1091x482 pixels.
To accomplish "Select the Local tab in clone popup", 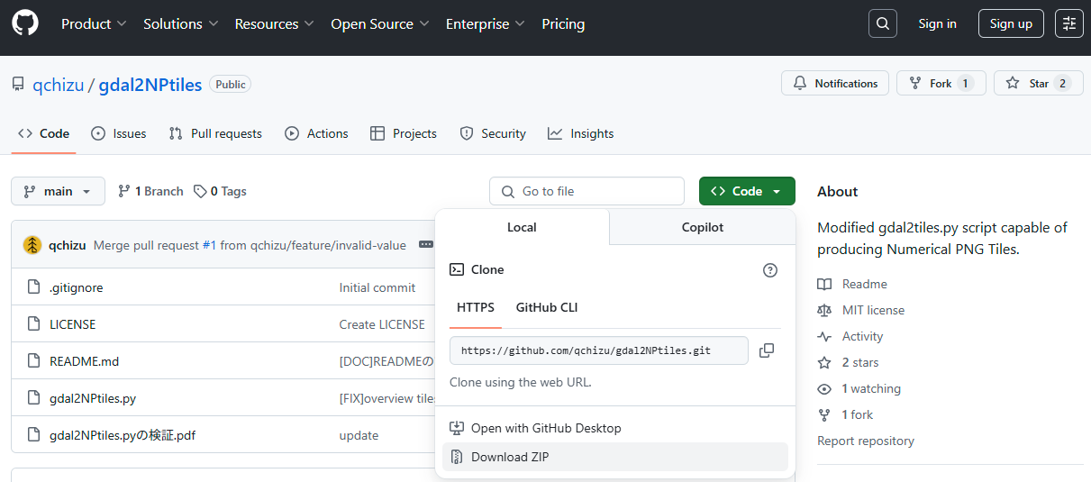I will [522, 227].
